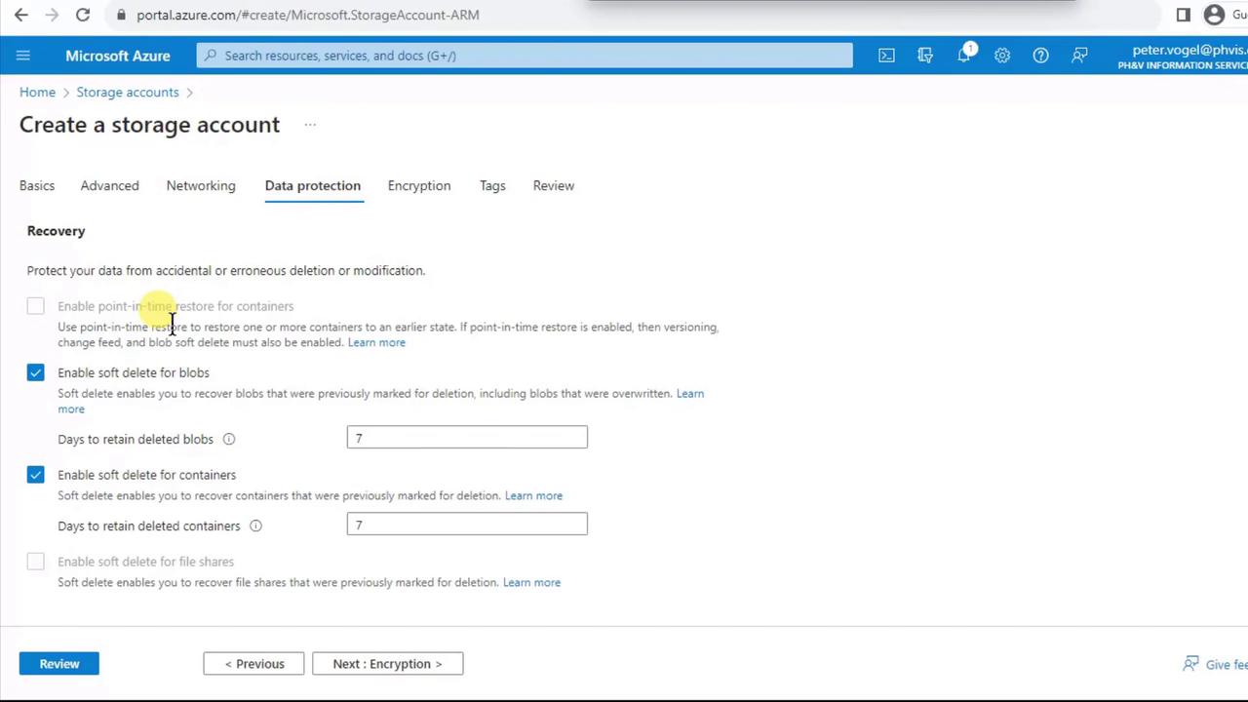
Task: Open the browser side panel icon
Action: click(1184, 15)
